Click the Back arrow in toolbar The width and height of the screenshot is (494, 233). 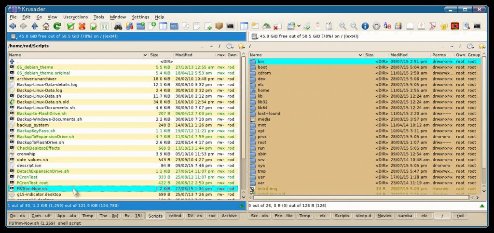point(12,26)
